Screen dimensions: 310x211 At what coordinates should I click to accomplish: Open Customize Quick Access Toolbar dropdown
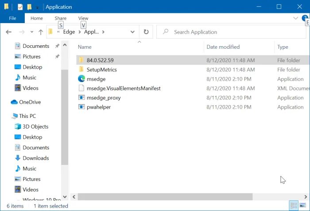(37, 8)
